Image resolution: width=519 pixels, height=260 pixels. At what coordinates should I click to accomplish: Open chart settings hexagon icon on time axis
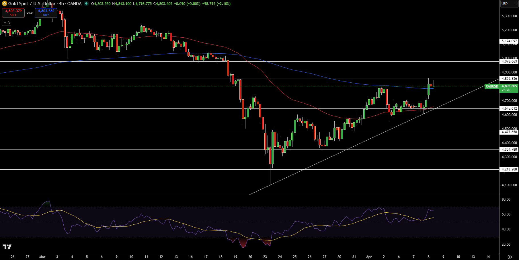click(510, 257)
